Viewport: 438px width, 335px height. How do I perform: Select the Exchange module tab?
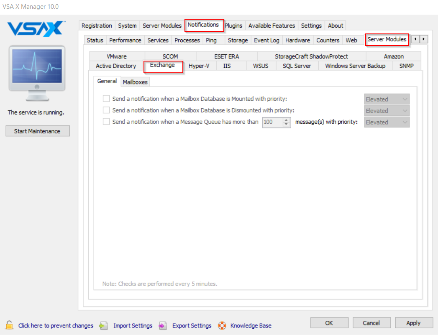pos(163,66)
